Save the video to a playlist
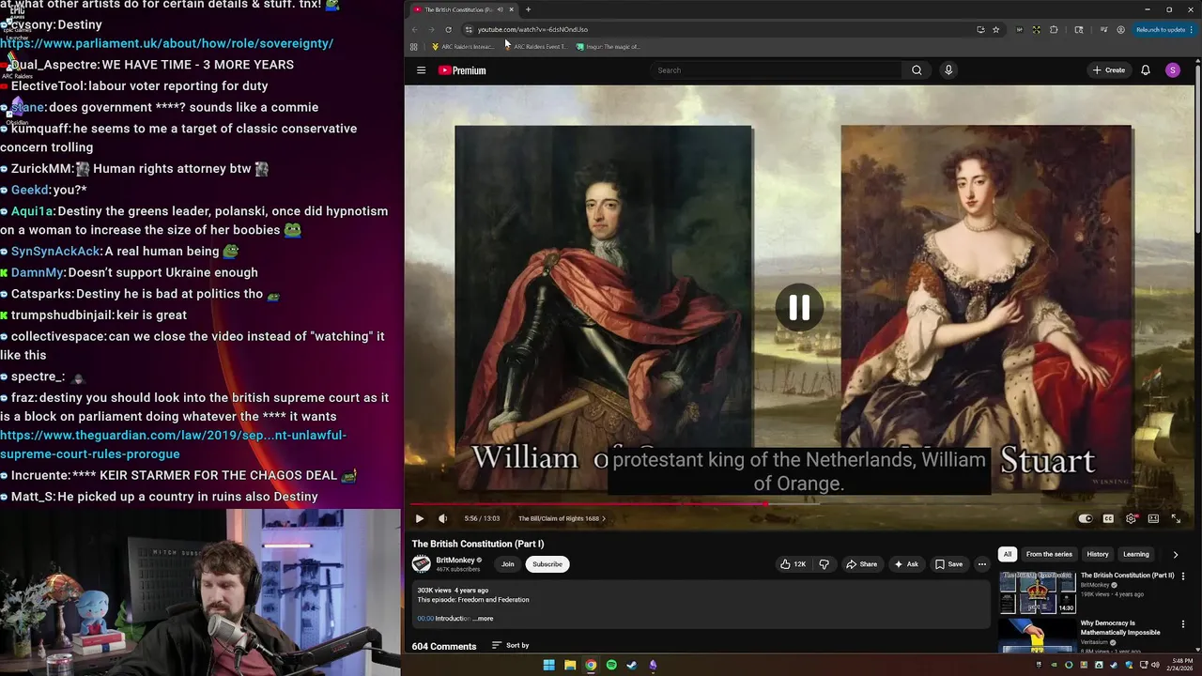 [948, 564]
